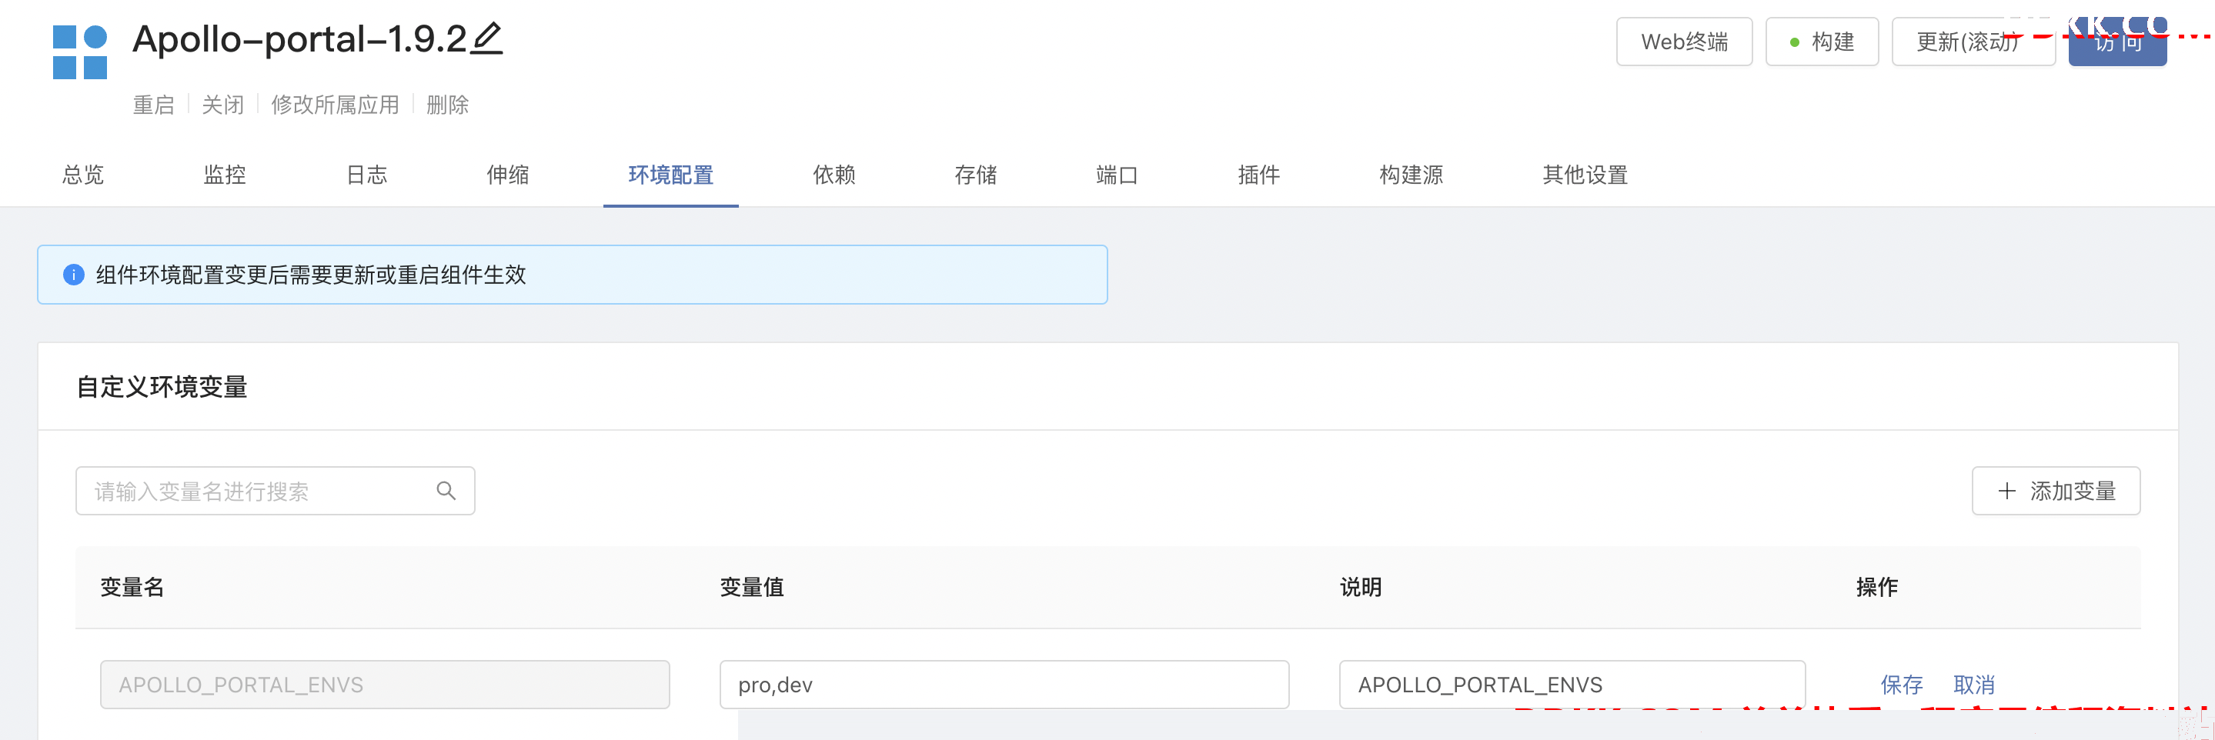The image size is (2215, 740).
Task: Click the disabled APOLLO_PORTAL_ENVS variable name field
Action: [x=384, y=685]
